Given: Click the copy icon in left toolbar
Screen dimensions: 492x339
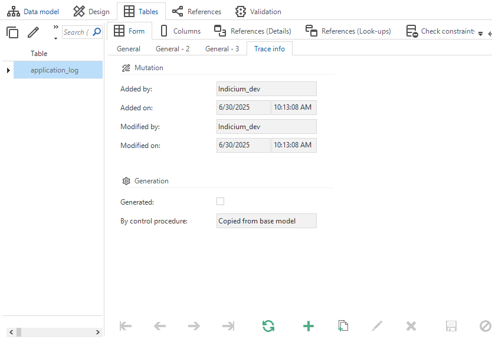Looking at the screenshot, I should pos(12,32).
